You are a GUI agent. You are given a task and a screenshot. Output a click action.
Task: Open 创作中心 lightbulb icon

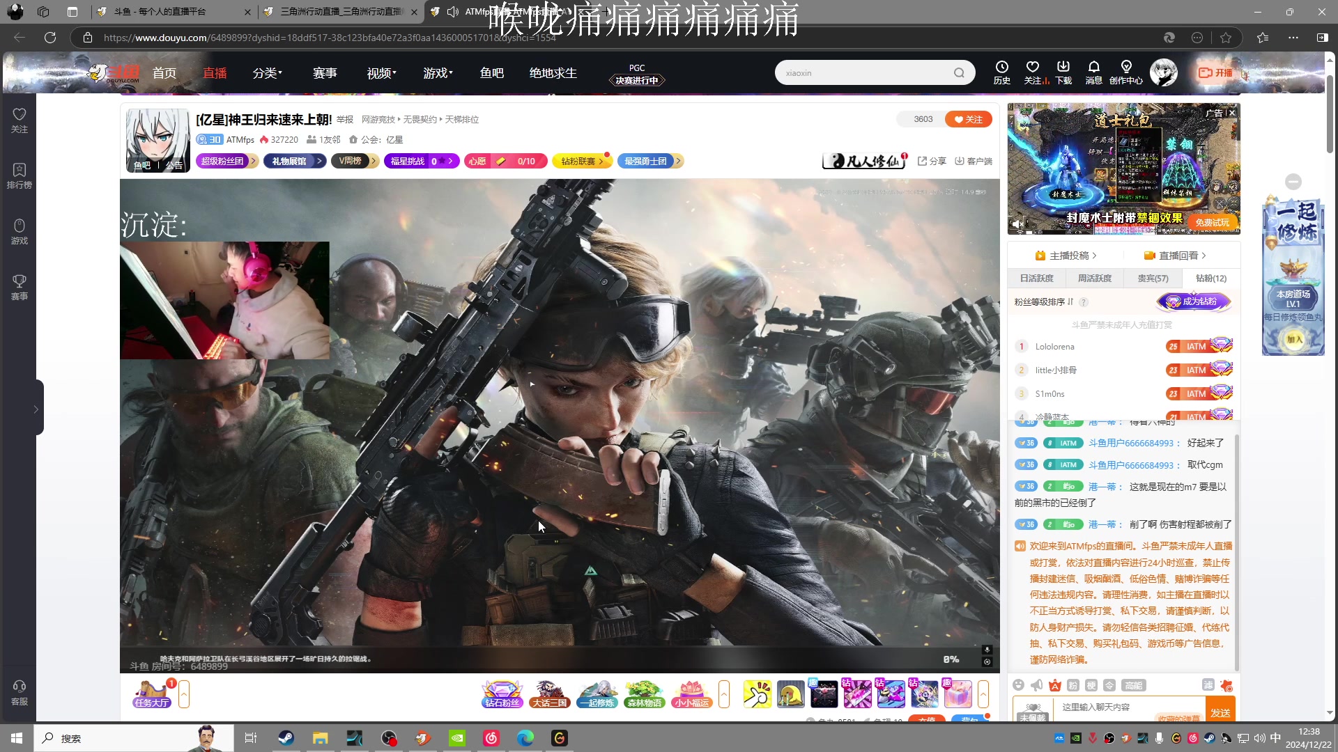coord(1126,72)
